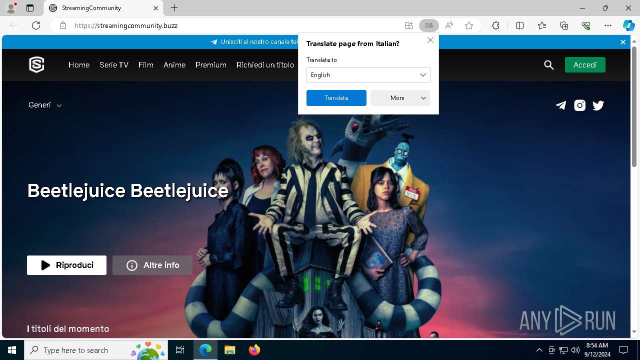Screen dimensions: 640x360
Task: Launch the Copilot sidebar icon
Action: 628,25
